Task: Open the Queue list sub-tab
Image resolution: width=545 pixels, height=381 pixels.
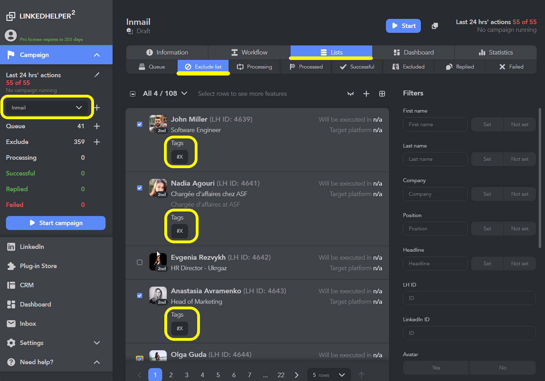Action: (152, 67)
